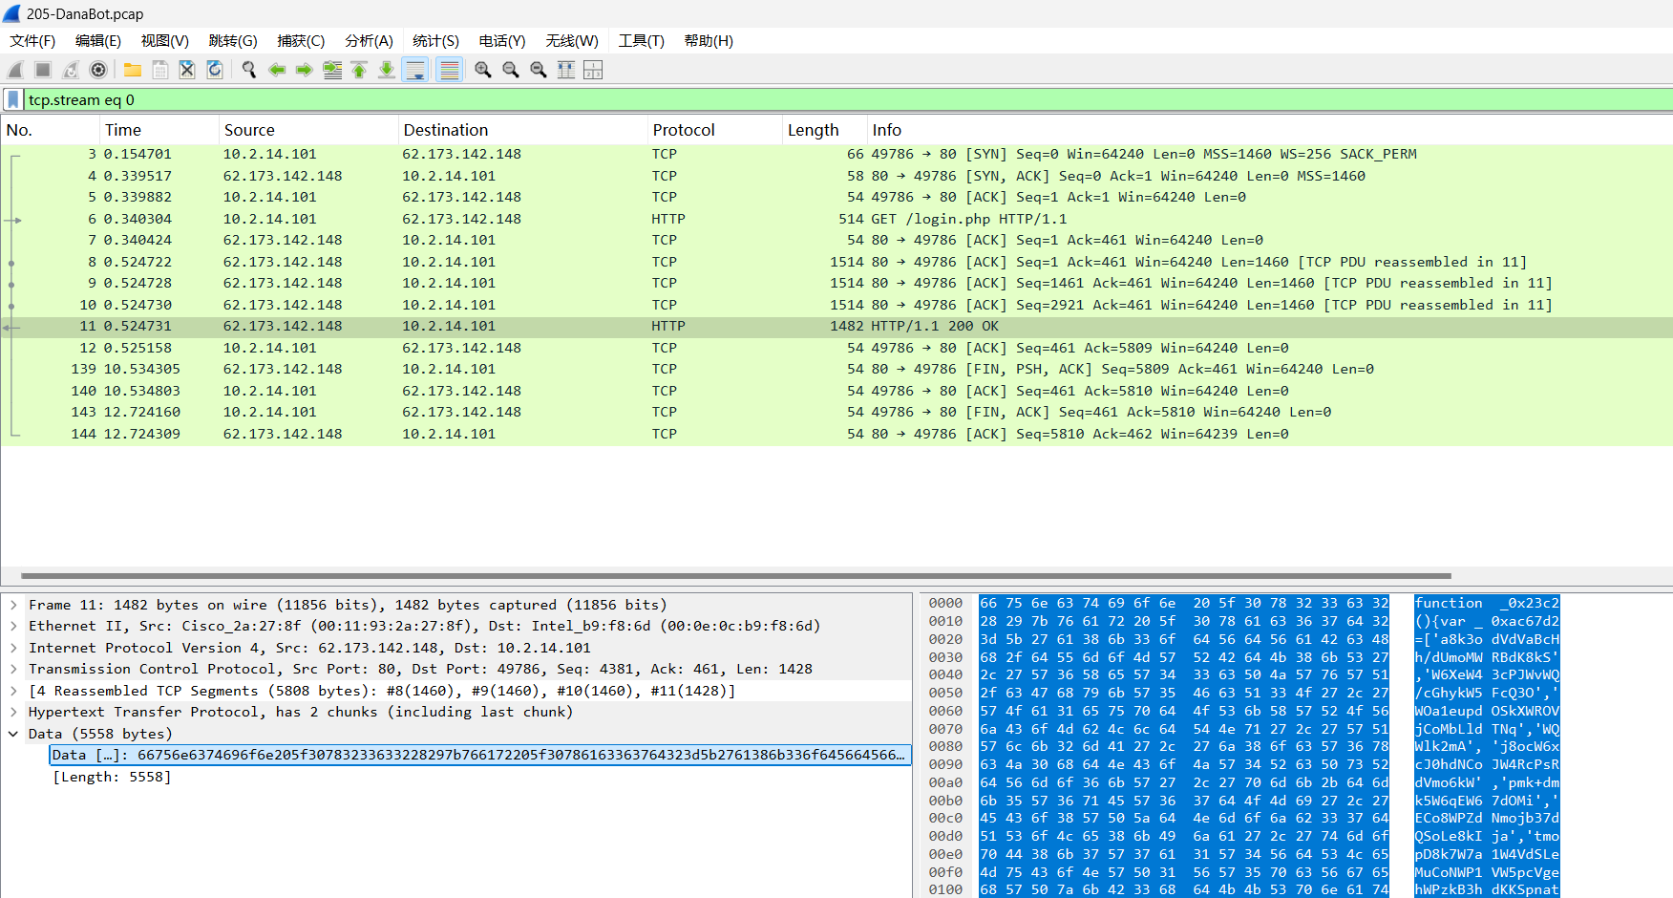Sort packets by the Source column
The width and height of the screenshot is (1673, 898).
(x=307, y=130)
